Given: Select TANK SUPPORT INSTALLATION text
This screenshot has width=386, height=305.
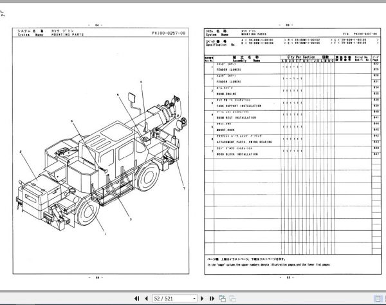Looking at the screenshot, I should tap(239, 106).
